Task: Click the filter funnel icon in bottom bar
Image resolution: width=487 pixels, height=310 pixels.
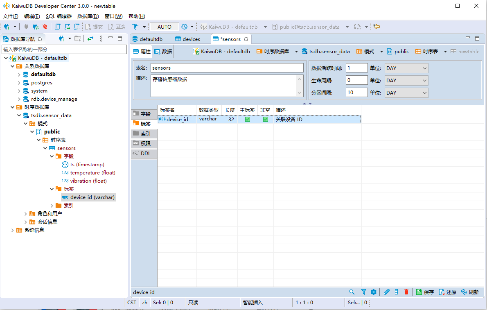Action: click(364, 292)
